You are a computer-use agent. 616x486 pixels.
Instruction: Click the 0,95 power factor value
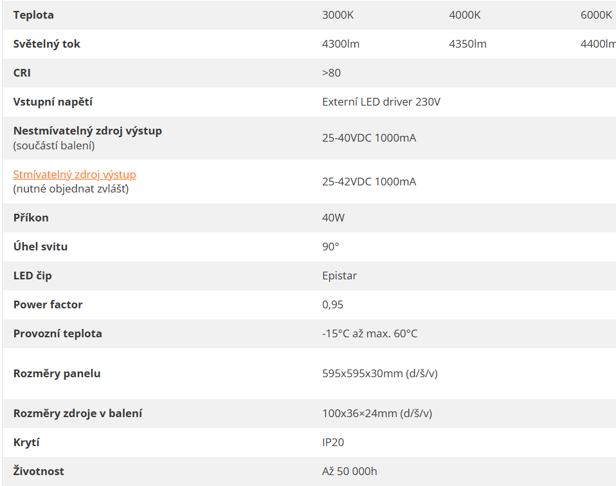[x=332, y=304]
